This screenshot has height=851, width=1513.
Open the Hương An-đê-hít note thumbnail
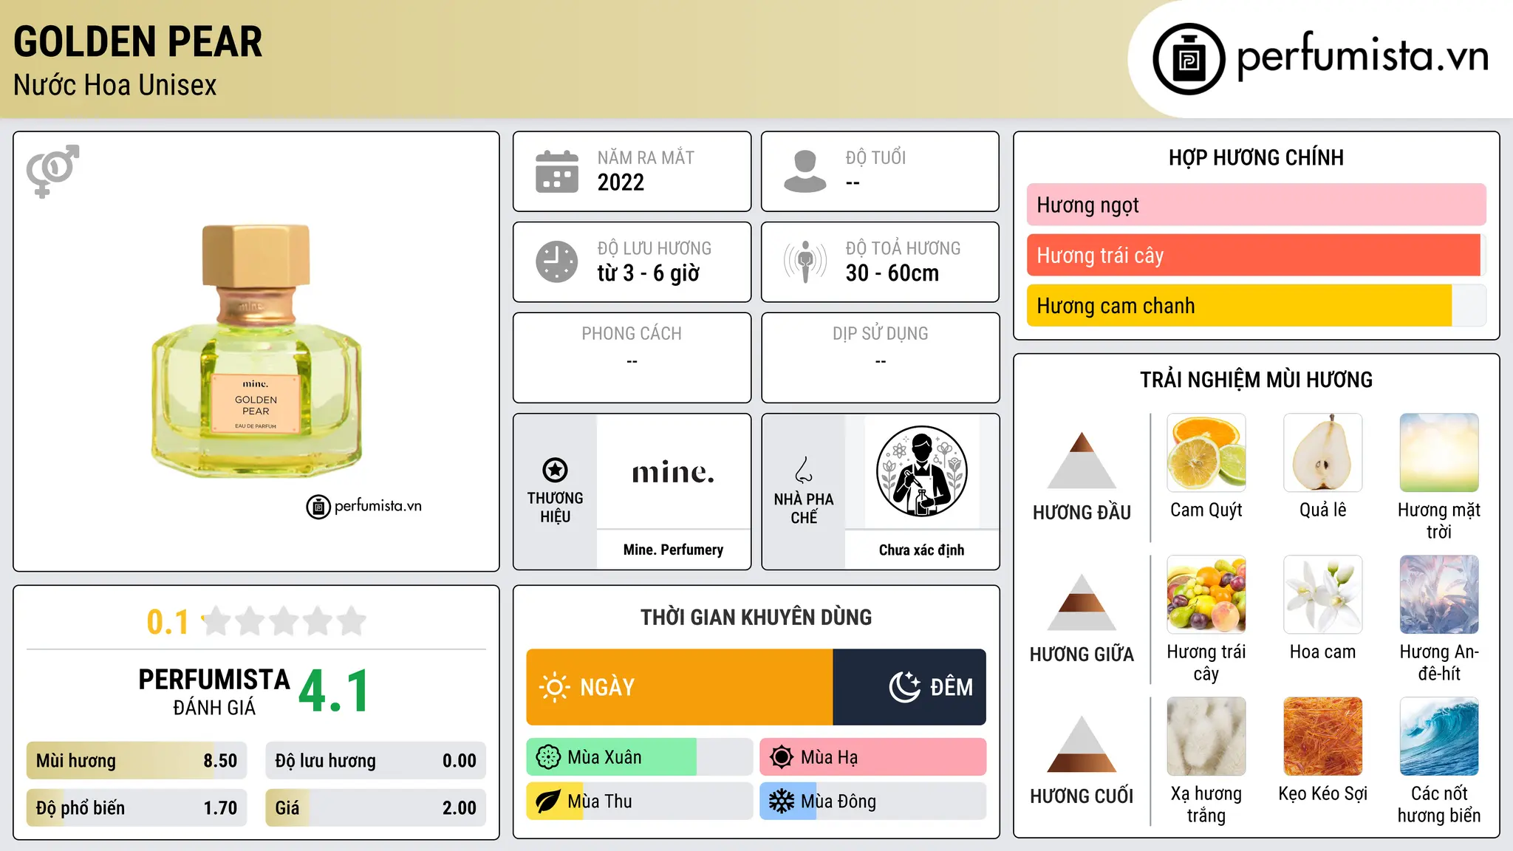pos(1439,595)
